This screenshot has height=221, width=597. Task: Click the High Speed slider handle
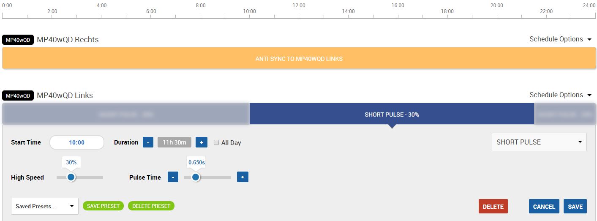pyautogui.click(x=71, y=177)
